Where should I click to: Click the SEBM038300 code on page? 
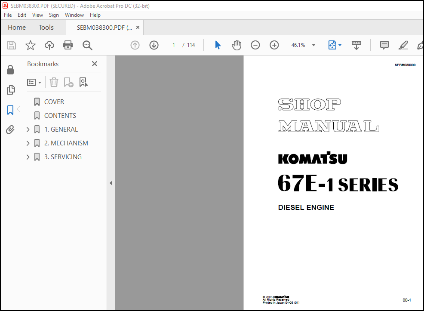coord(405,65)
